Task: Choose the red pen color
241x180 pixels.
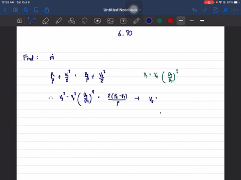Action: pos(170,20)
